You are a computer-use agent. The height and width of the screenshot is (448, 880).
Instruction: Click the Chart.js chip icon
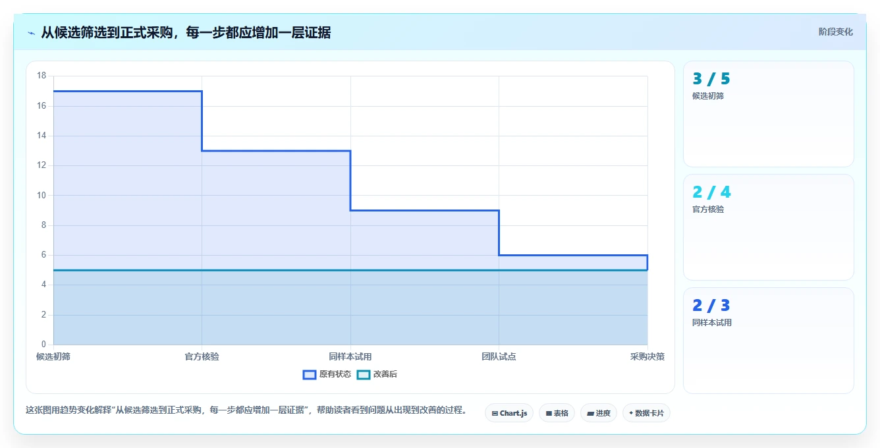click(495, 414)
